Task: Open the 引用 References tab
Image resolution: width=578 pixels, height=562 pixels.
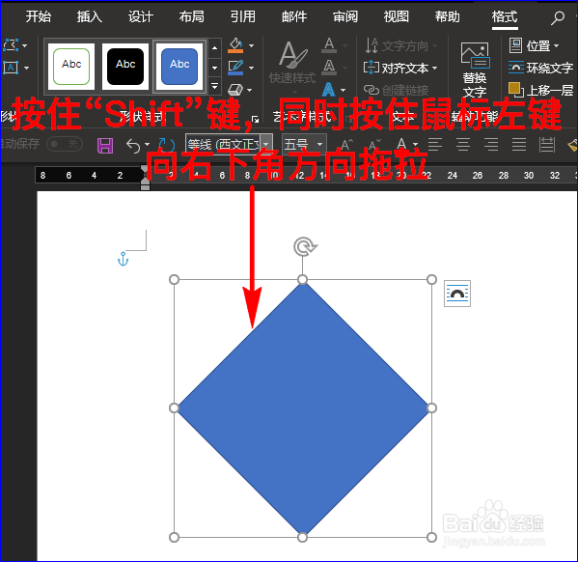Action: click(243, 16)
